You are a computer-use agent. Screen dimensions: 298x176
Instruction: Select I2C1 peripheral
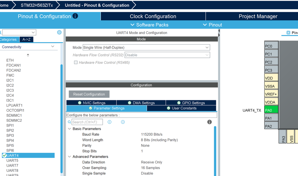point(10,80)
